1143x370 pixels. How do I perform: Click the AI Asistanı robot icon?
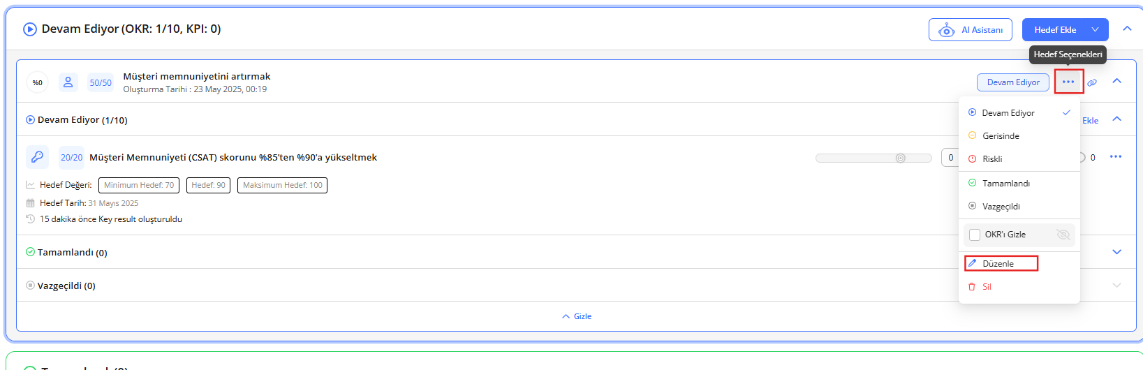946,30
